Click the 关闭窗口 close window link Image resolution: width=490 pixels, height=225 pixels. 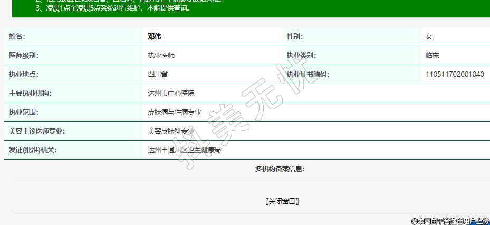[282, 201]
